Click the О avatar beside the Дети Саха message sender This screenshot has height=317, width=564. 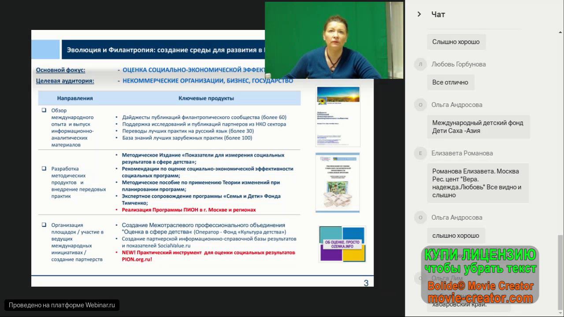pos(420,105)
